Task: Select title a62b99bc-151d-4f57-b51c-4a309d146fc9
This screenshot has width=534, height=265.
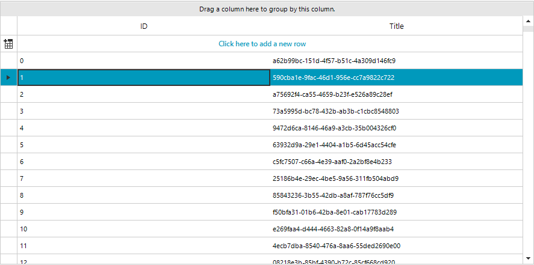Action: point(334,61)
